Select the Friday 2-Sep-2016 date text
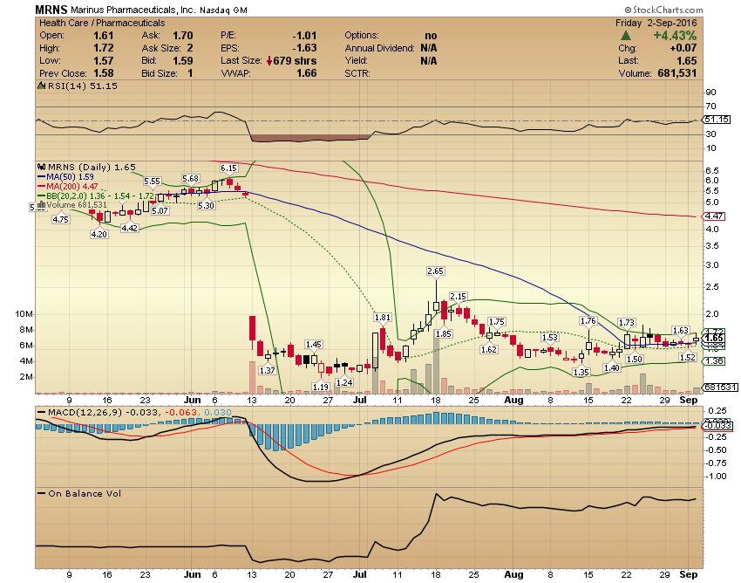The image size is (741, 583). point(656,23)
